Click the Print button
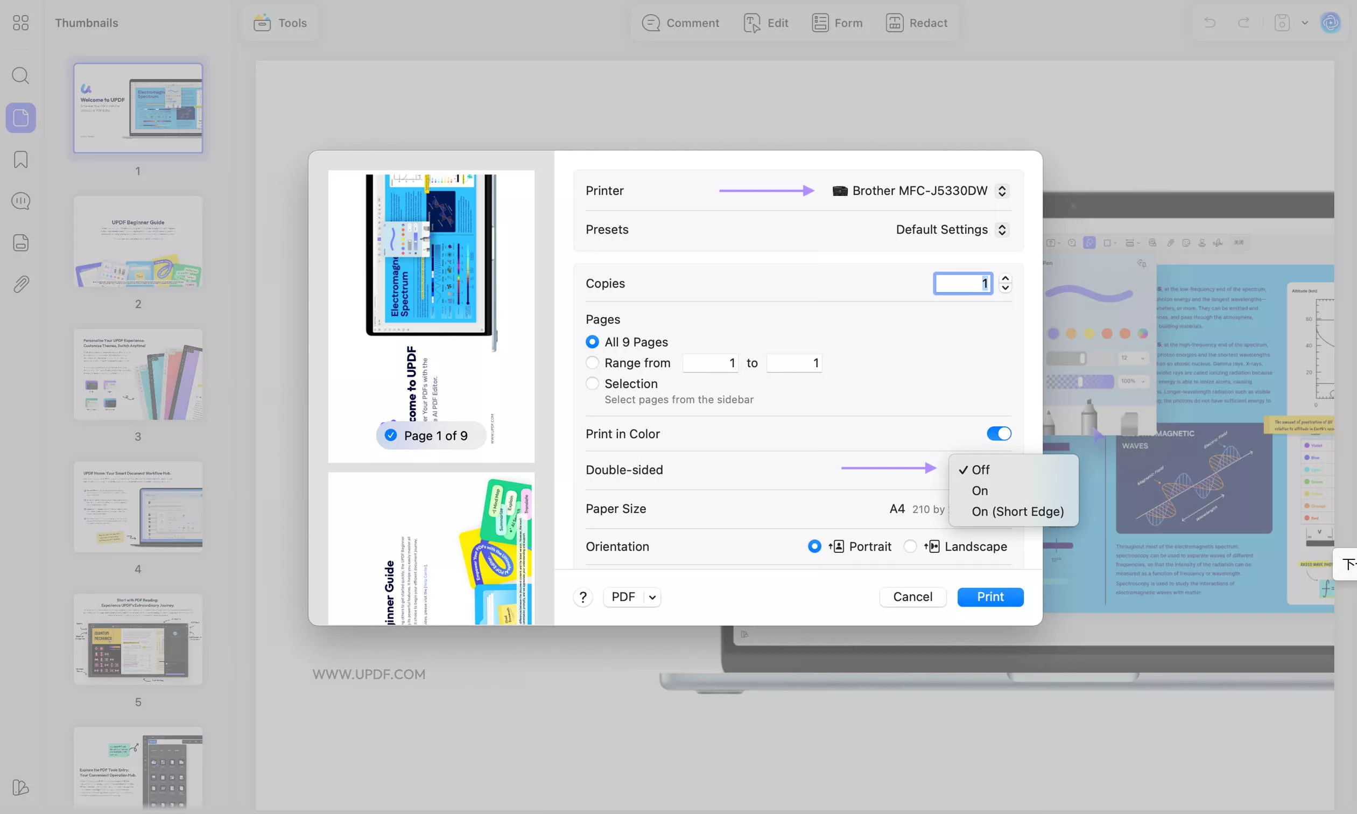This screenshot has height=814, width=1357. coord(990,597)
